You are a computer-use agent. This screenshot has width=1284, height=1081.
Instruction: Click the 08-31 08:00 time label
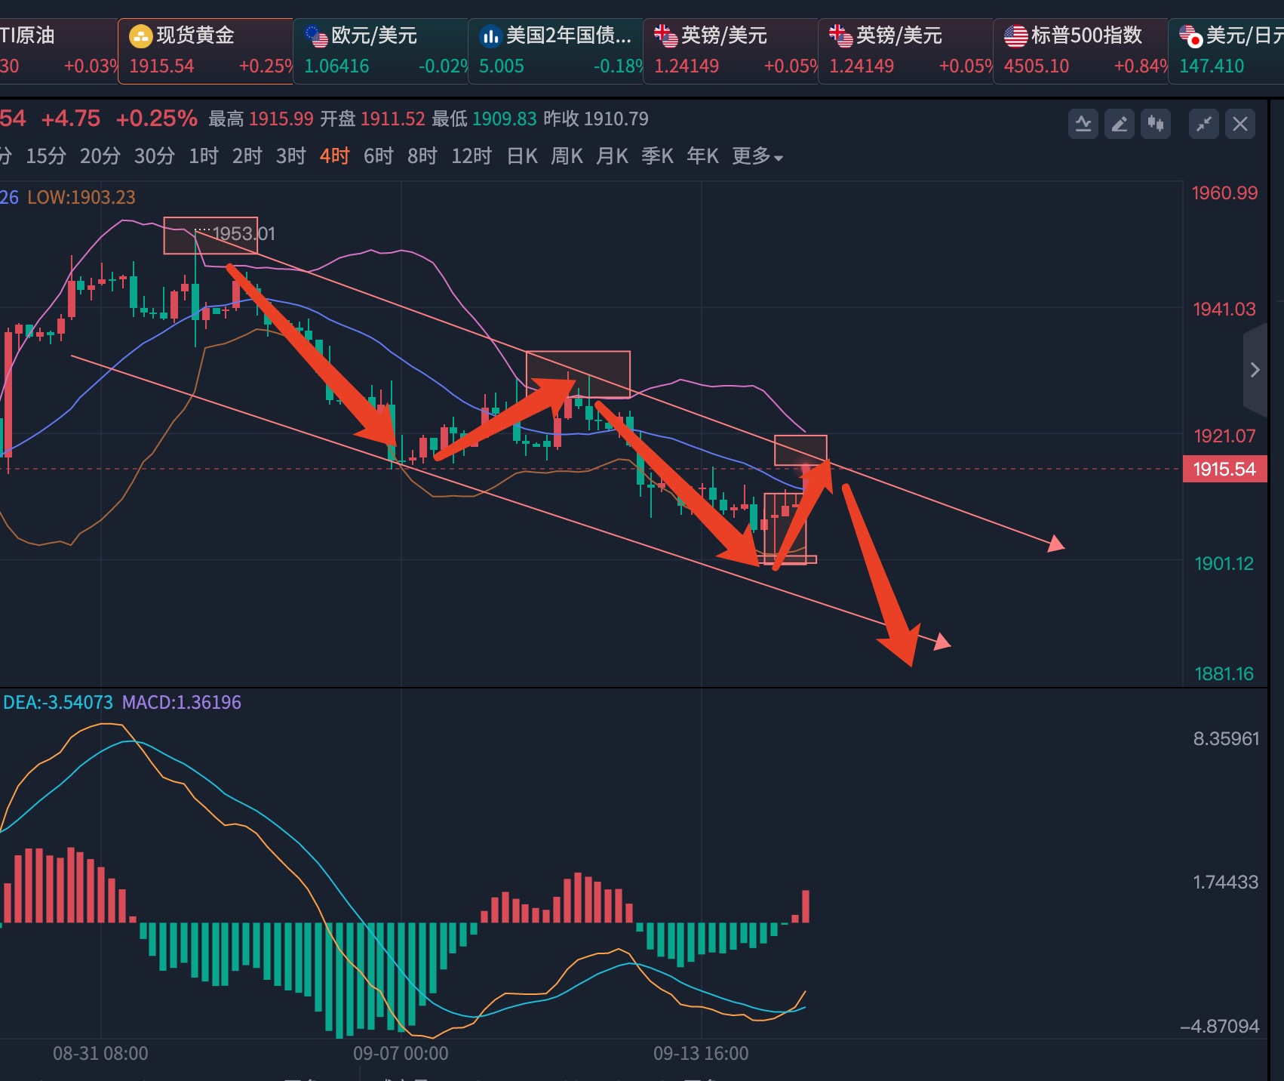[x=100, y=1054]
